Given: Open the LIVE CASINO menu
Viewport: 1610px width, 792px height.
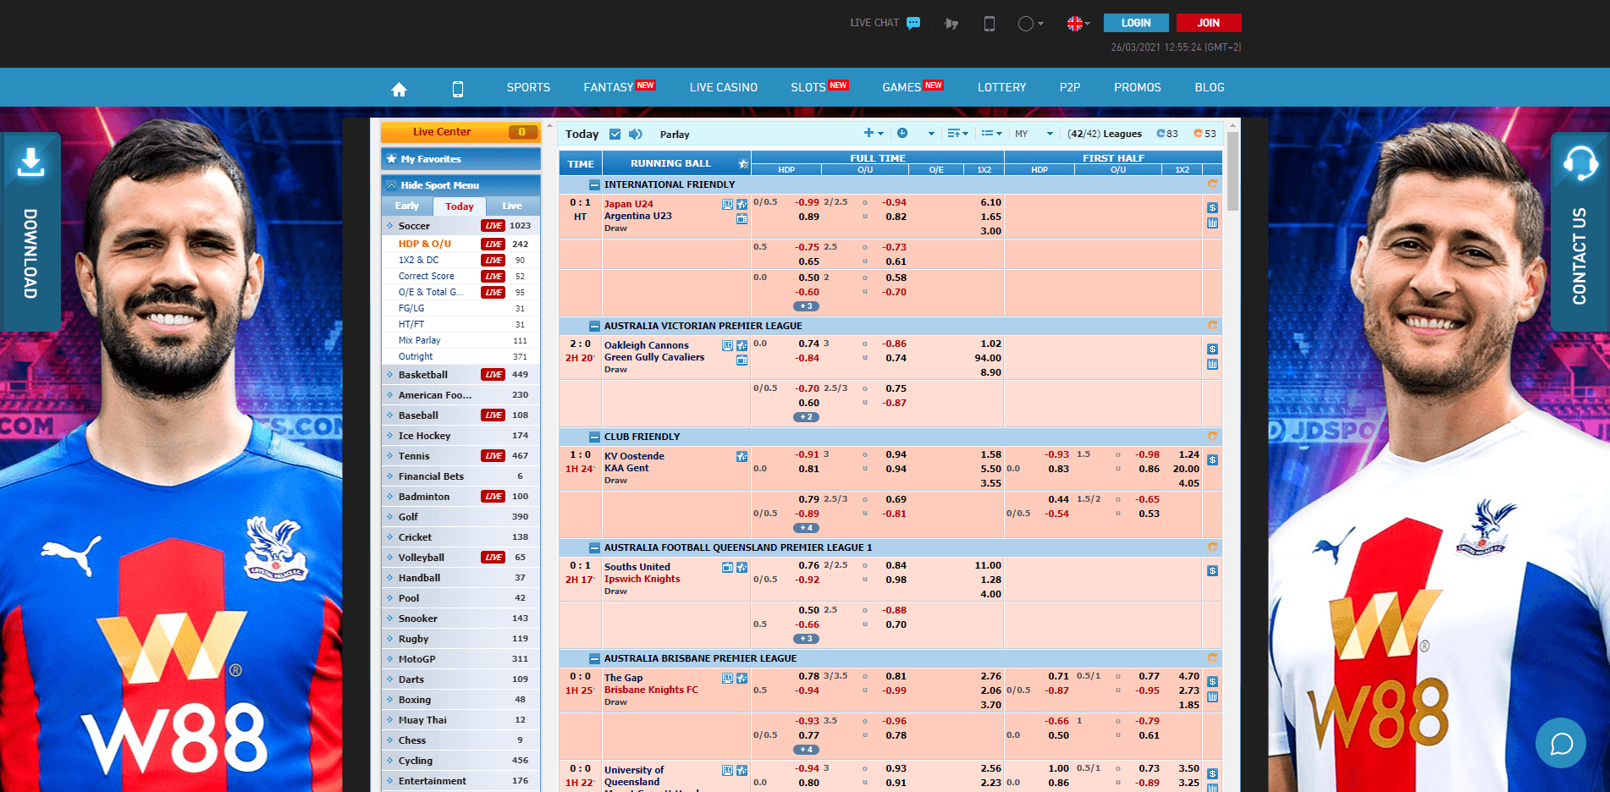Looking at the screenshot, I should [x=723, y=88].
